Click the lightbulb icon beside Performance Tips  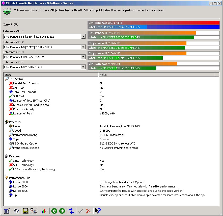(7, 178)
